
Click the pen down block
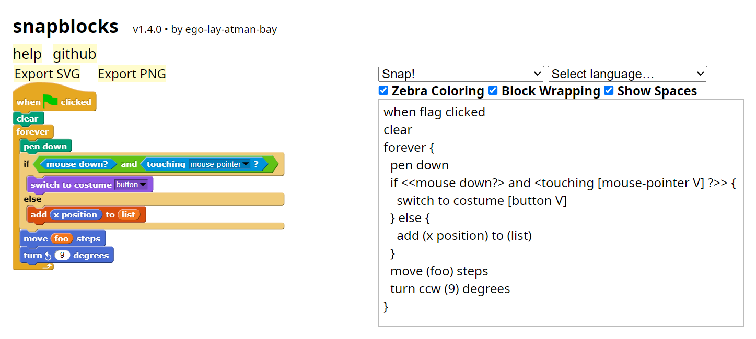coord(45,146)
